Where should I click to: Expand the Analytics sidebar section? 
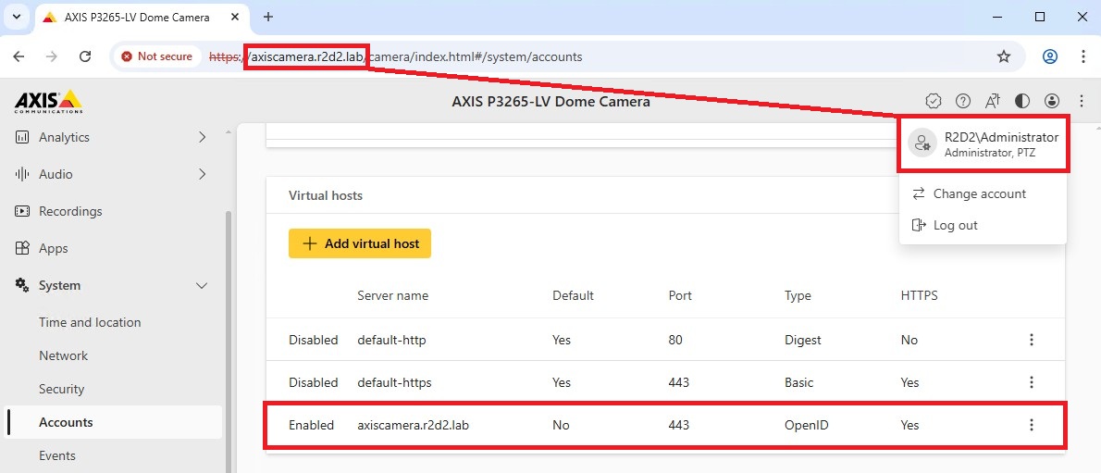pos(203,137)
